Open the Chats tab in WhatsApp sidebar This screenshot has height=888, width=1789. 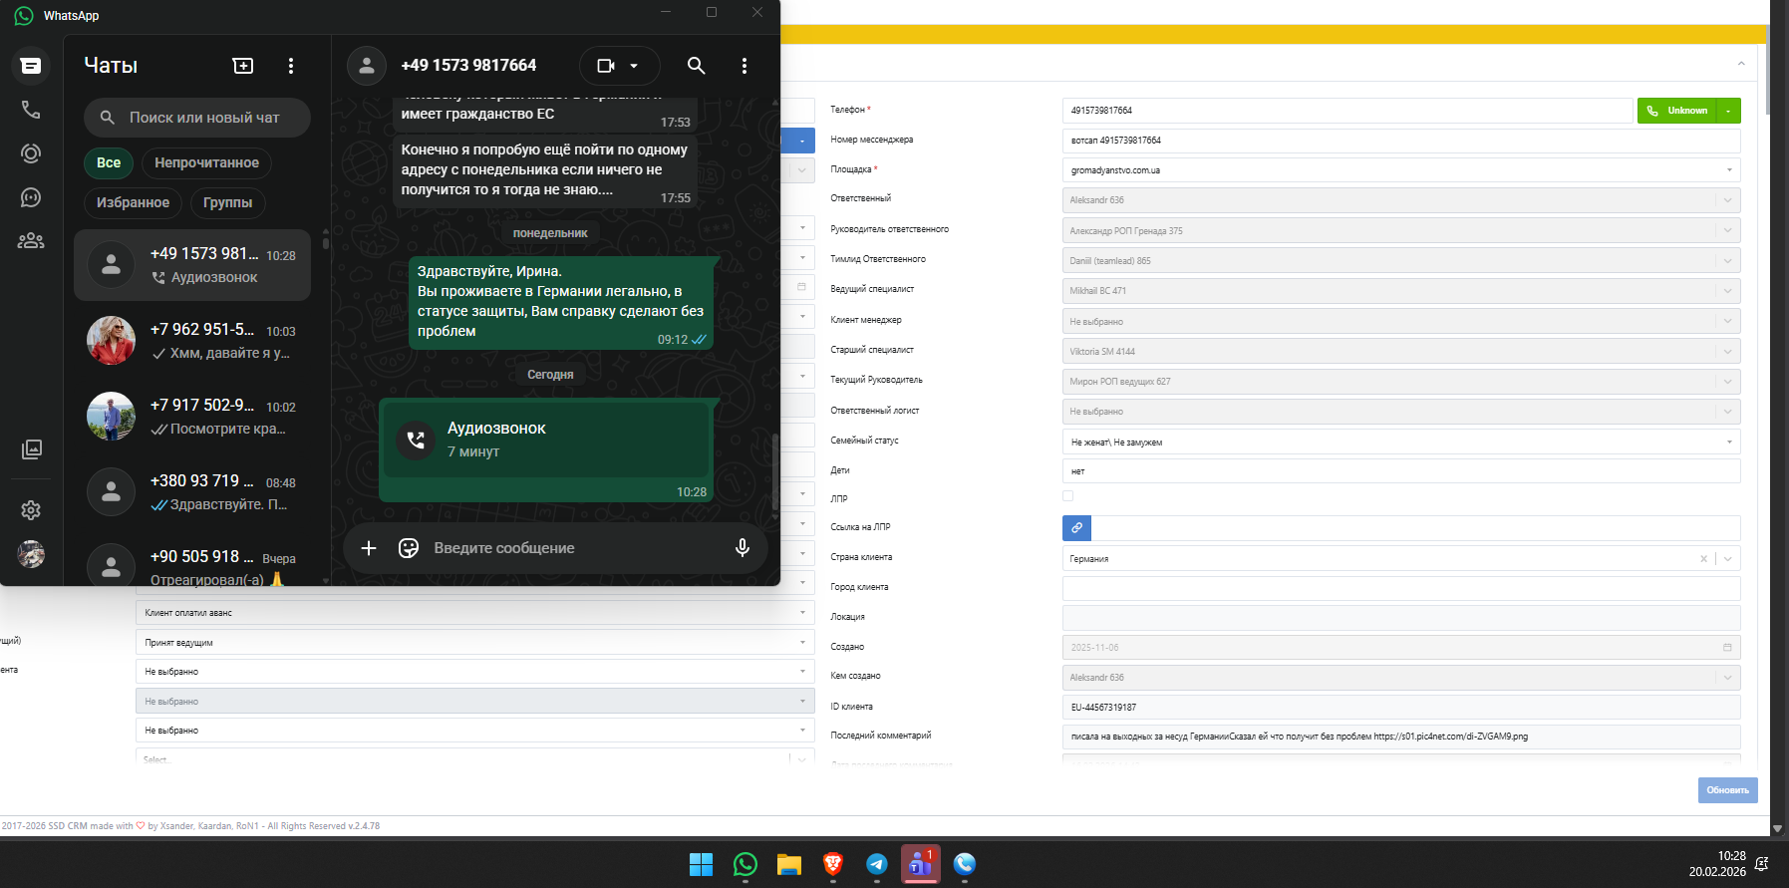31,66
